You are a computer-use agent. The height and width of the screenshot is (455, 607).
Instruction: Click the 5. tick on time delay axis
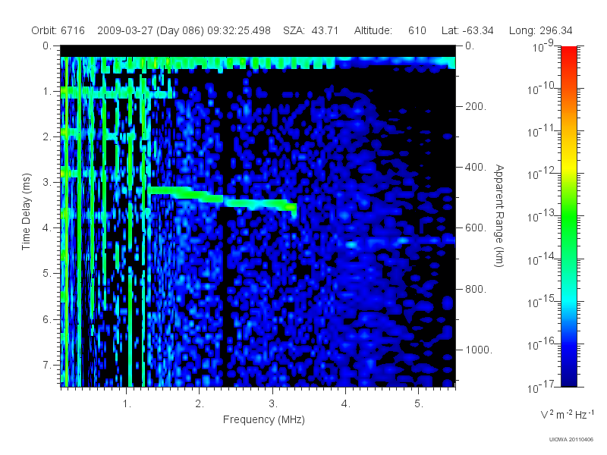[47, 273]
